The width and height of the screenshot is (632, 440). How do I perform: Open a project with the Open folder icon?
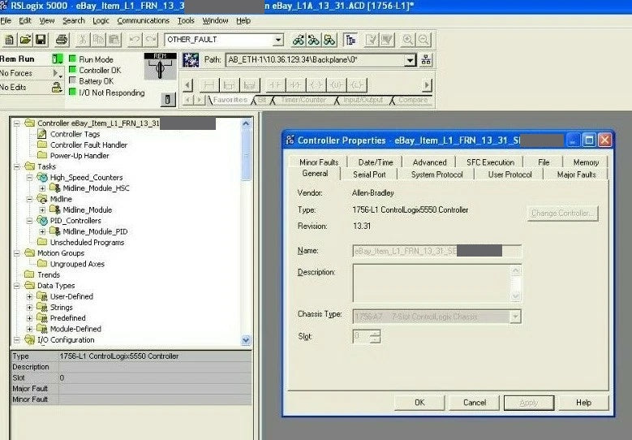click(25, 40)
